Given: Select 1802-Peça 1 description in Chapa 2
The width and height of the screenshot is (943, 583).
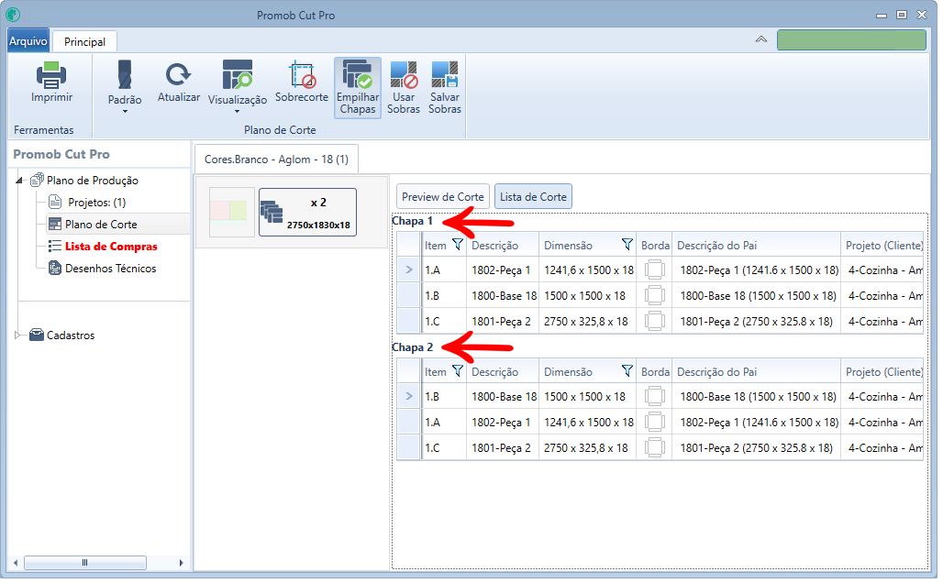Looking at the screenshot, I should click(503, 423).
